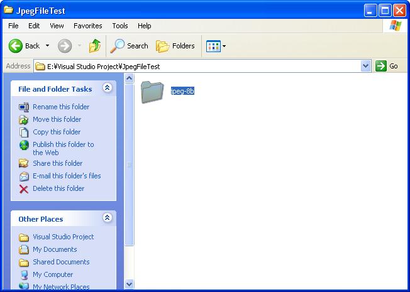The width and height of the screenshot is (410, 292).
Task: Click inside the Address path field
Action: pyautogui.click(x=201, y=66)
